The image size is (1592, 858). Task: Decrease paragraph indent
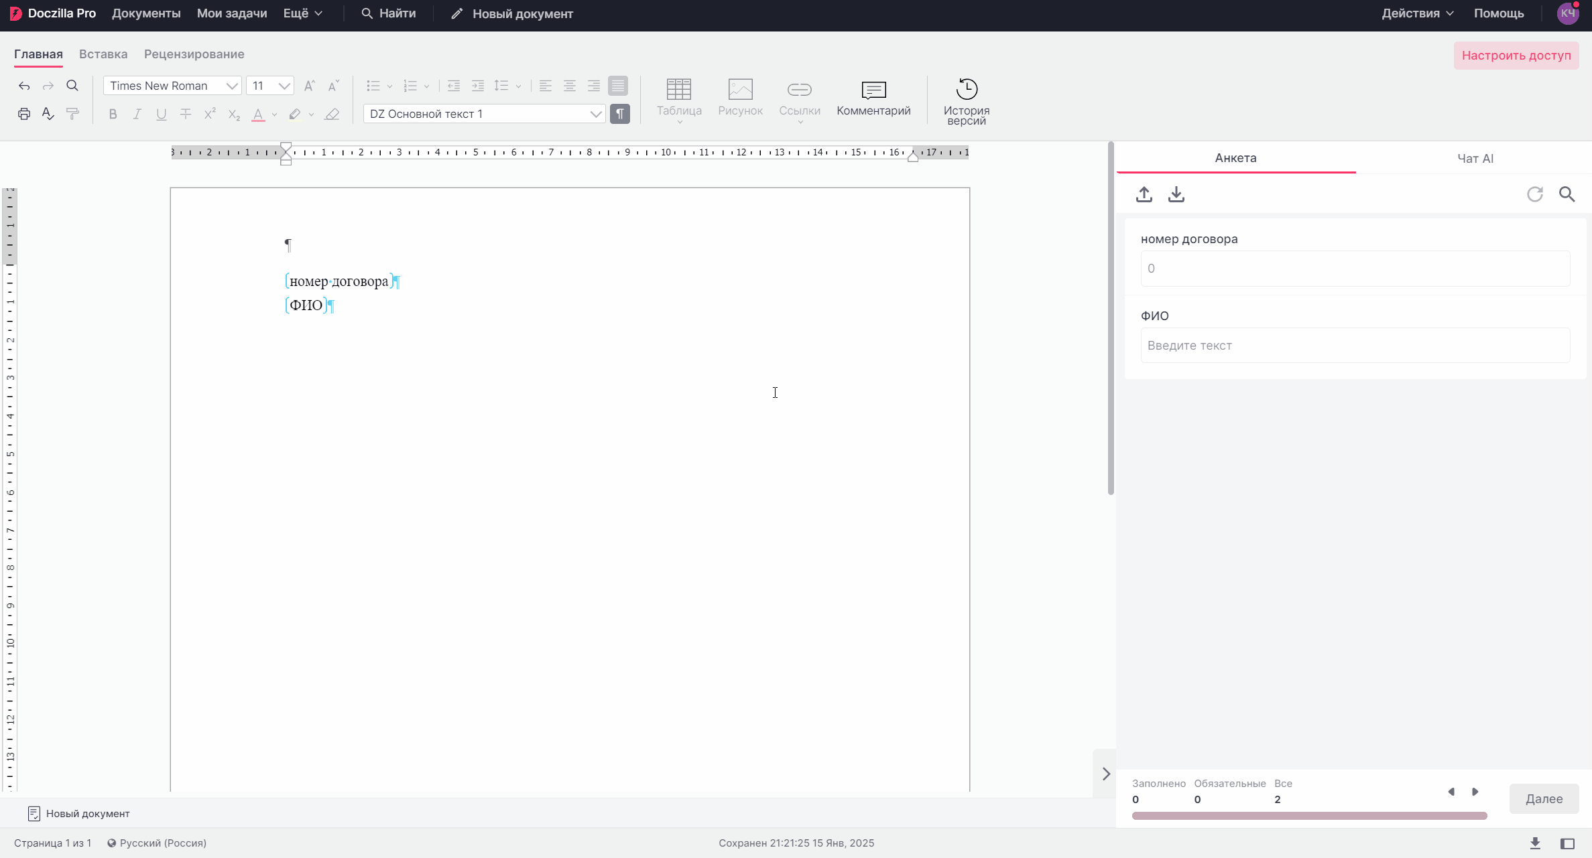point(454,86)
